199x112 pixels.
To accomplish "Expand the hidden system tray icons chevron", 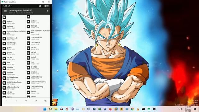I will (x=179, y=109).
